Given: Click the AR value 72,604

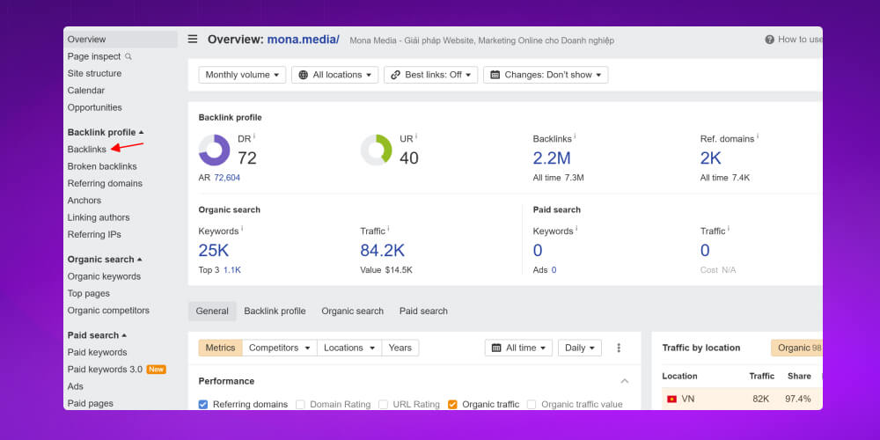Looking at the screenshot, I should [x=227, y=178].
